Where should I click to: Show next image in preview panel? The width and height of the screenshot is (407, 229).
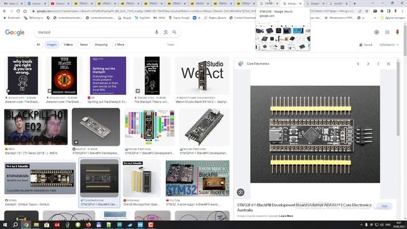tap(368, 64)
